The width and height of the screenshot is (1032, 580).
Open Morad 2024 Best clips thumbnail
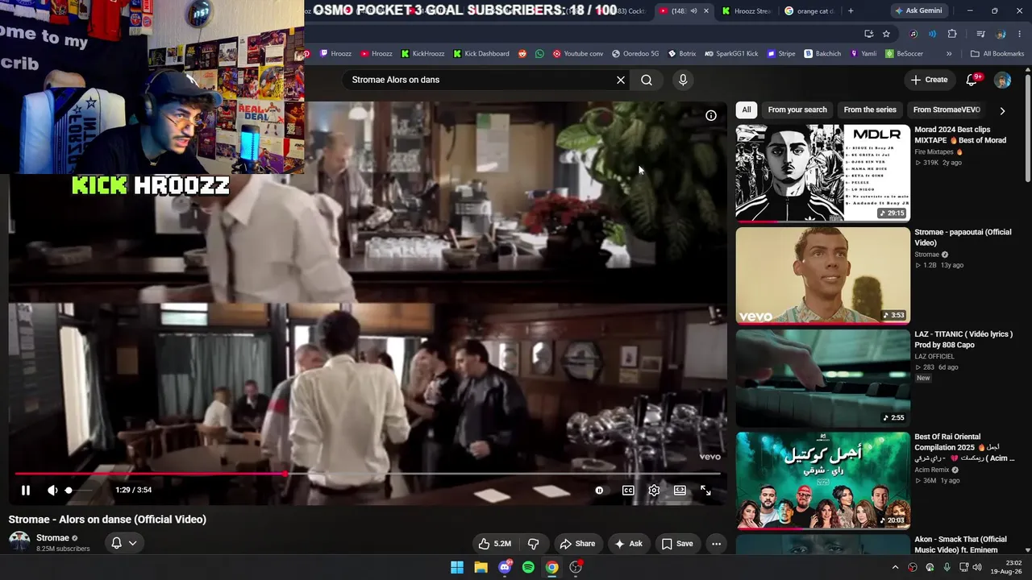tap(822, 172)
